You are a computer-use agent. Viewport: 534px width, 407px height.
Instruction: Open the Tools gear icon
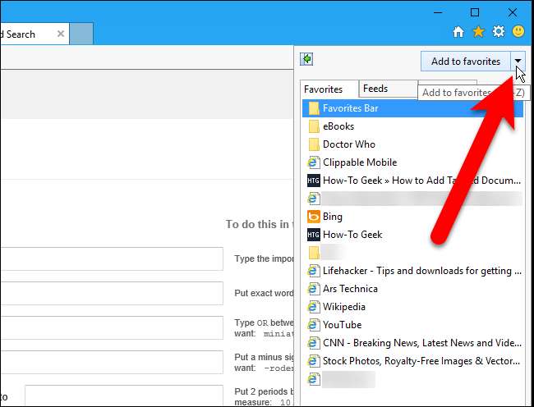(x=498, y=32)
